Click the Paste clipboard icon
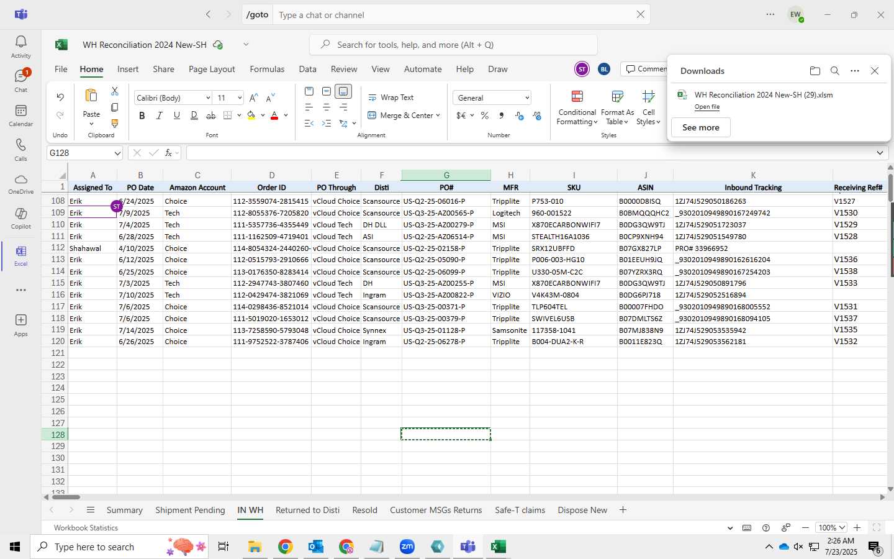Screen dimensions: 894x559 91,96
